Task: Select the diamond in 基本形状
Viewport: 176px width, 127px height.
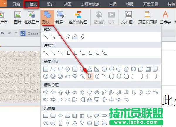Action: (68, 69)
